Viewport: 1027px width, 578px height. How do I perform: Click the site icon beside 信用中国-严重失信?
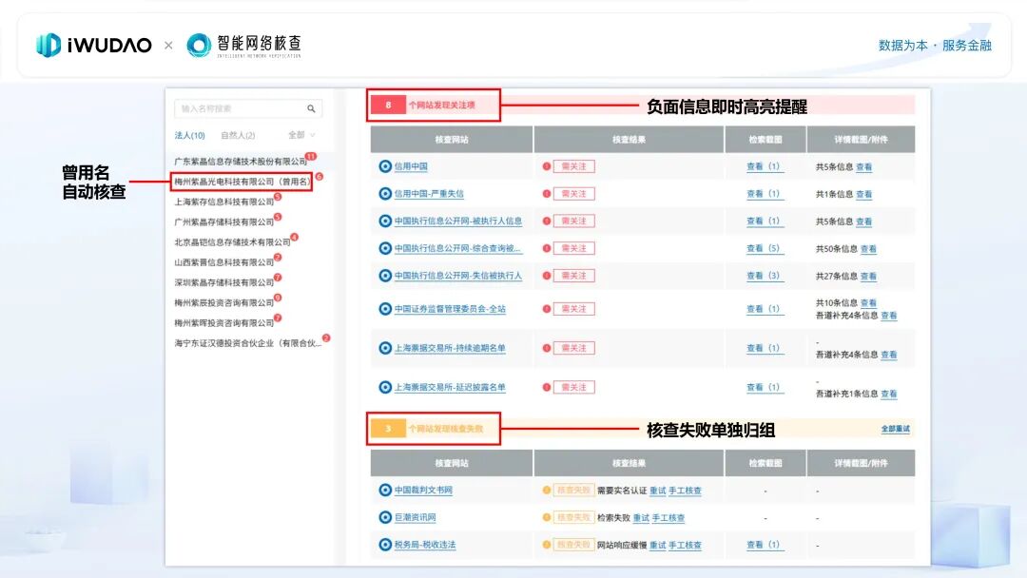click(x=385, y=194)
